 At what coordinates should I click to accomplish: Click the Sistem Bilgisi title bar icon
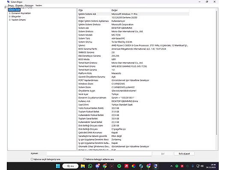pos(9,2)
